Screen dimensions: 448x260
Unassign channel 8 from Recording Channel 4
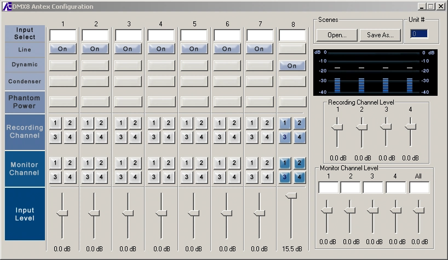coord(300,137)
